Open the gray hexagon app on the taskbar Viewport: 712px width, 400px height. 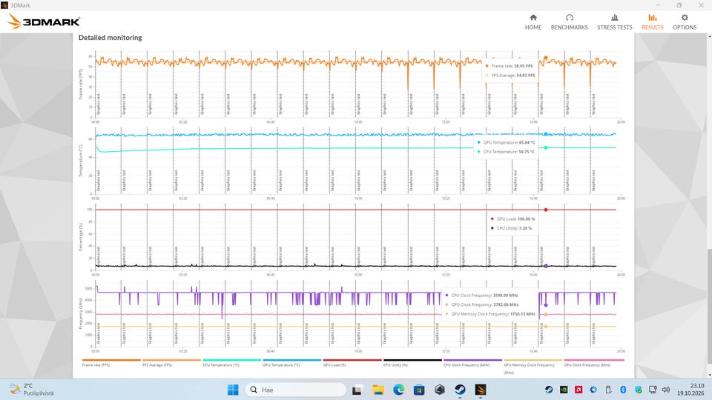coord(440,390)
